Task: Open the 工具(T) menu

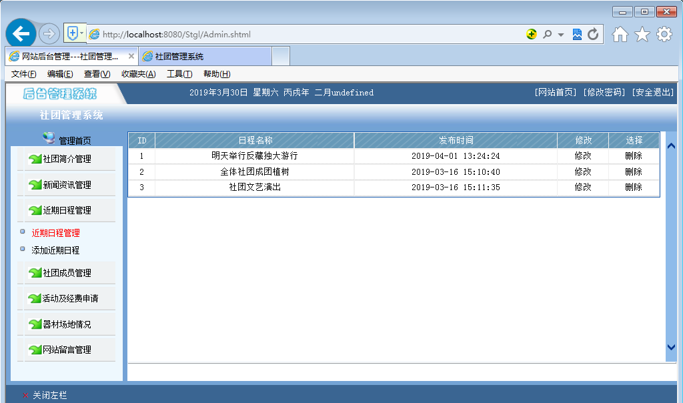Action: tap(179, 74)
